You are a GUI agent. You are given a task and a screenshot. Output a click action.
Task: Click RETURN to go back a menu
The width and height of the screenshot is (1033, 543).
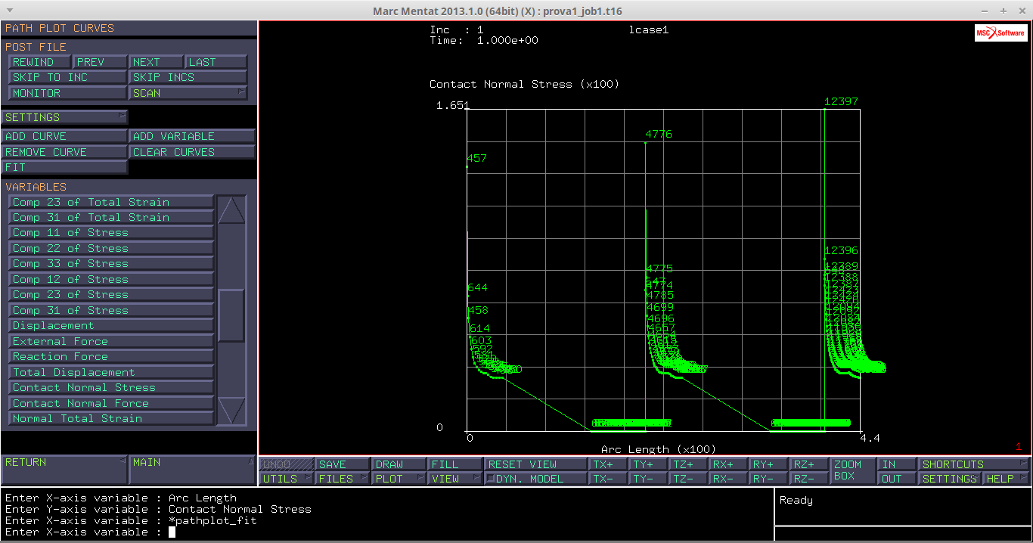(x=64, y=469)
